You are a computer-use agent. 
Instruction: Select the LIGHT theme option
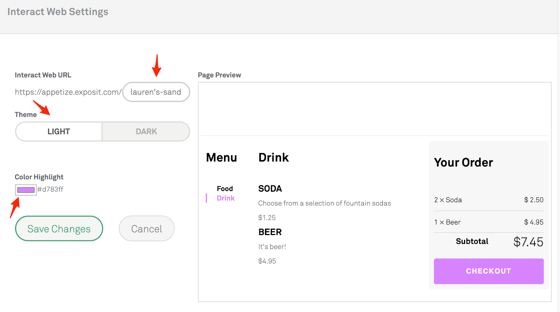click(x=59, y=132)
